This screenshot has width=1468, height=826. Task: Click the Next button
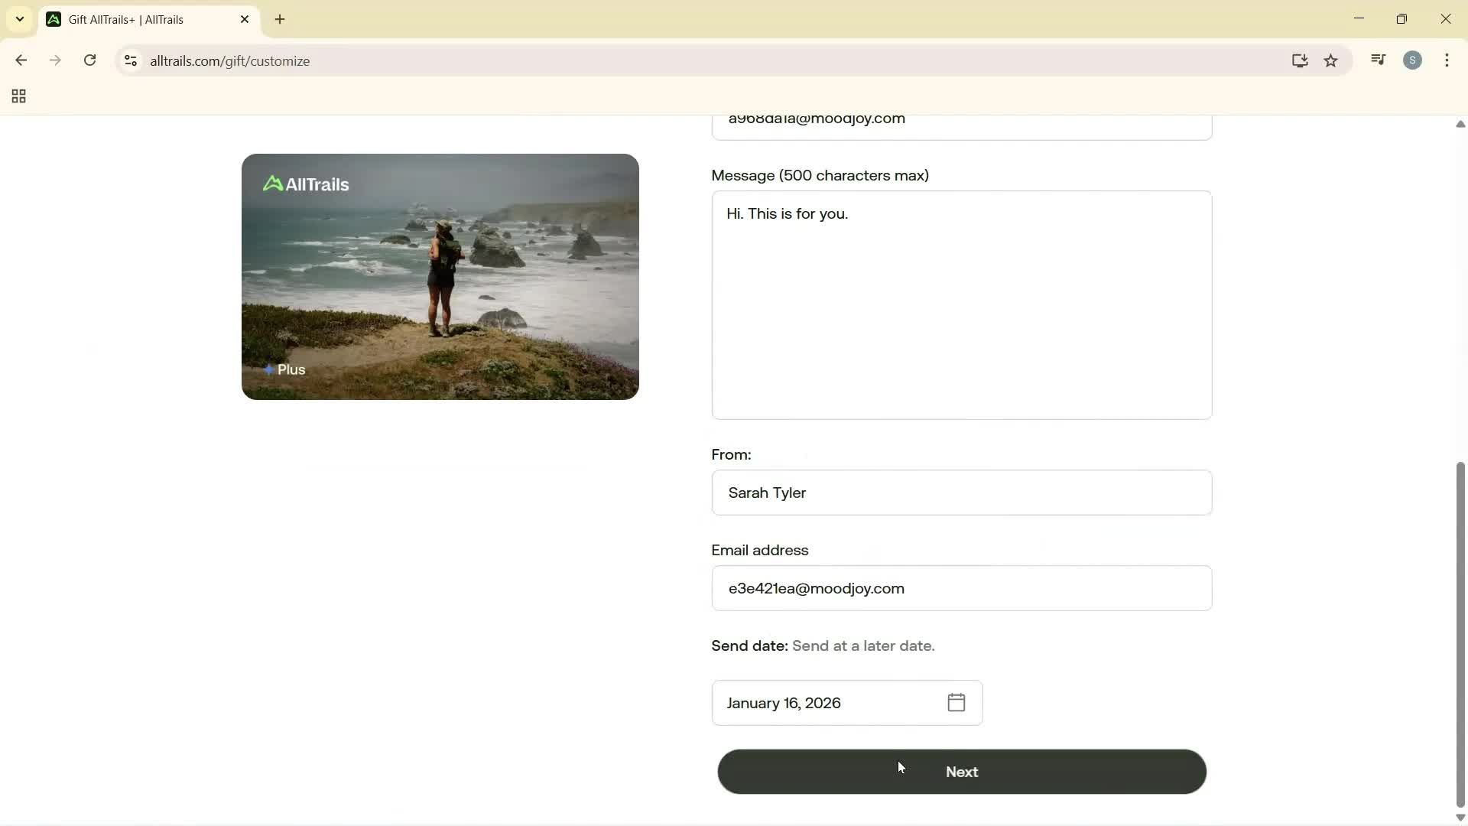click(x=960, y=772)
